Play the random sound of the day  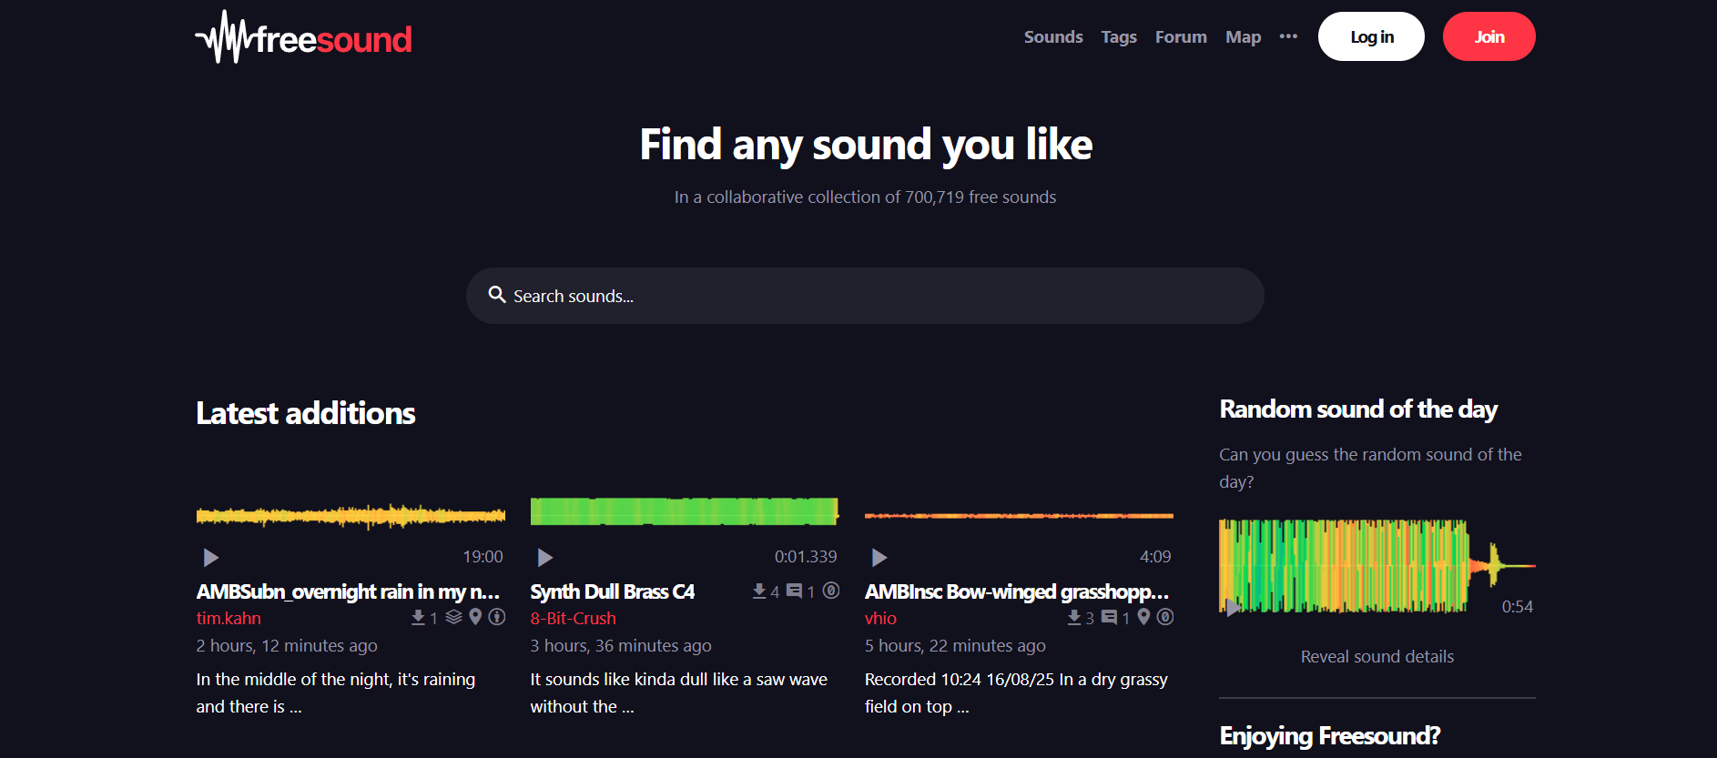click(1232, 607)
